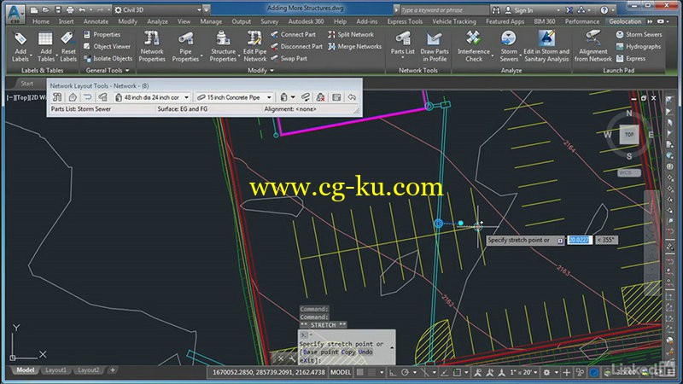Open annotation scale 1" = 20' dropdown
683x384 pixels.
[x=523, y=372]
